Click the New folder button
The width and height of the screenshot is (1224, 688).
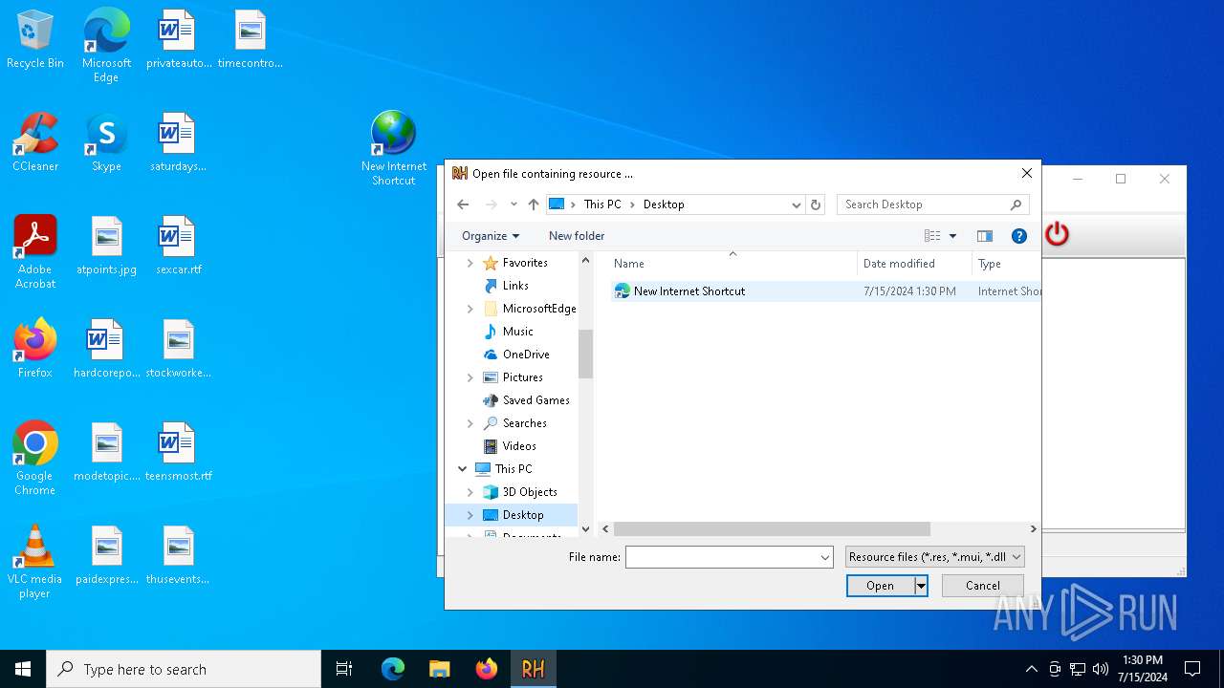click(577, 236)
